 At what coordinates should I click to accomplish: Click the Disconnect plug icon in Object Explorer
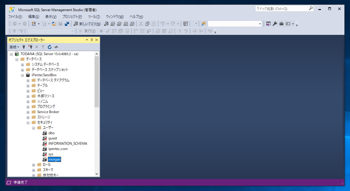point(30,47)
